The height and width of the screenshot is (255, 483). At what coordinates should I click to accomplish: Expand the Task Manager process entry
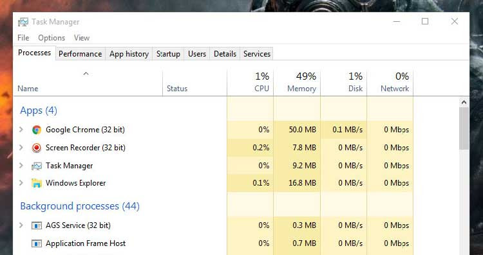tap(21, 166)
